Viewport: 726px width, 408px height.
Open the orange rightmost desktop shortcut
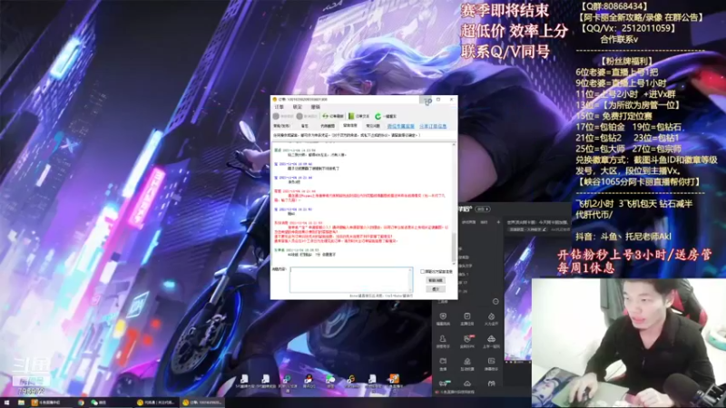click(394, 381)
